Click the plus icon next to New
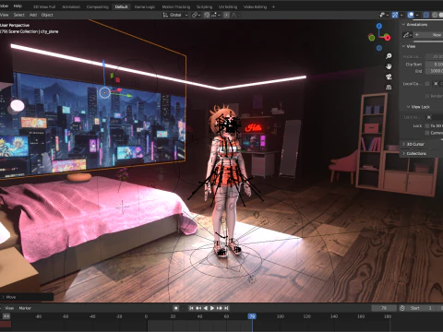 pyautogui.click(x=417, y=35)
